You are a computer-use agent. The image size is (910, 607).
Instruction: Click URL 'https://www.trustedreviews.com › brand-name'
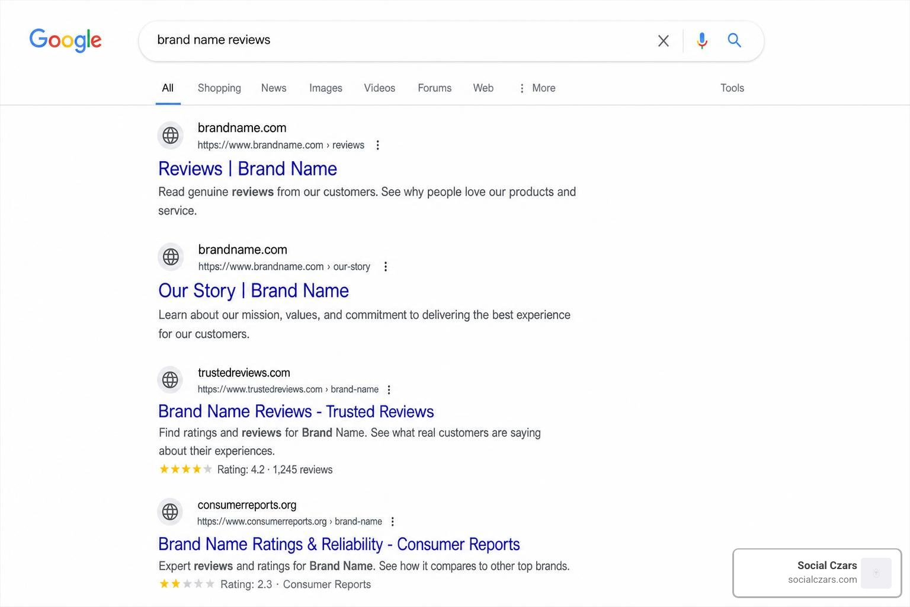[288, 389]
